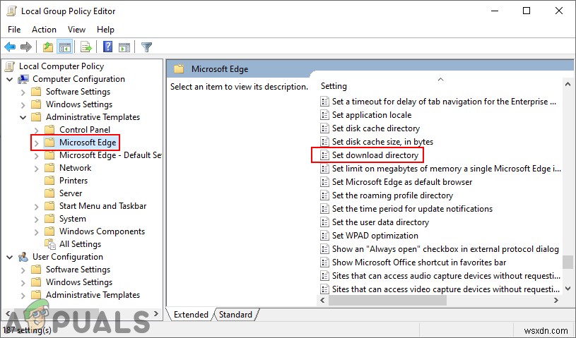This screenshot has height=338, width=576.
Task: Select Set disk cache size, in bytes
Action: pyautogui.click(x=382, y=142)
